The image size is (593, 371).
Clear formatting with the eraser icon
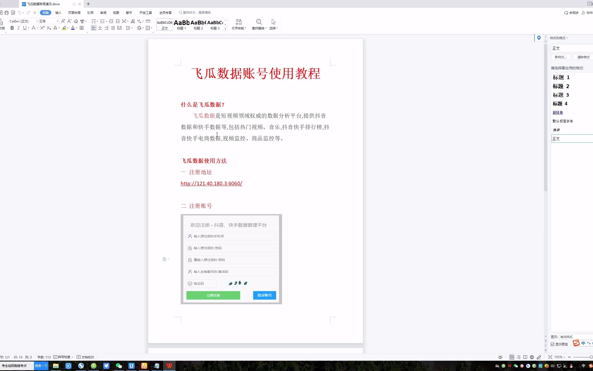[76, 21]
